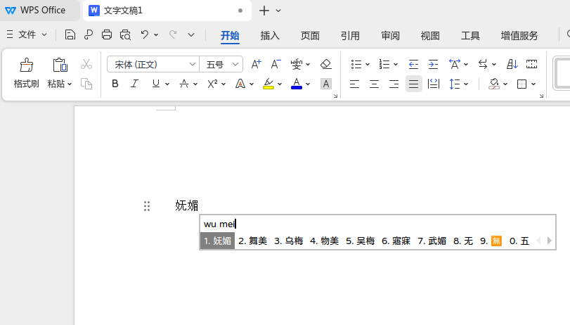570x325 pixels.
Task: Click the Print icon
Action: pos(107,34)
